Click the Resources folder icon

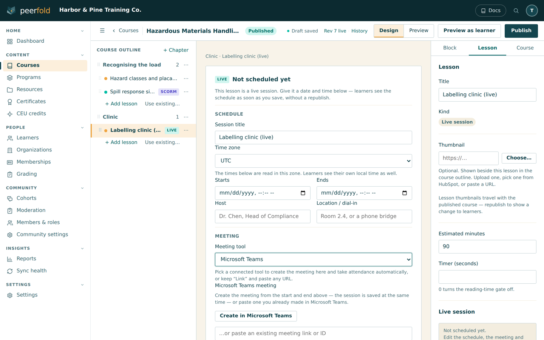coord(10,90)
